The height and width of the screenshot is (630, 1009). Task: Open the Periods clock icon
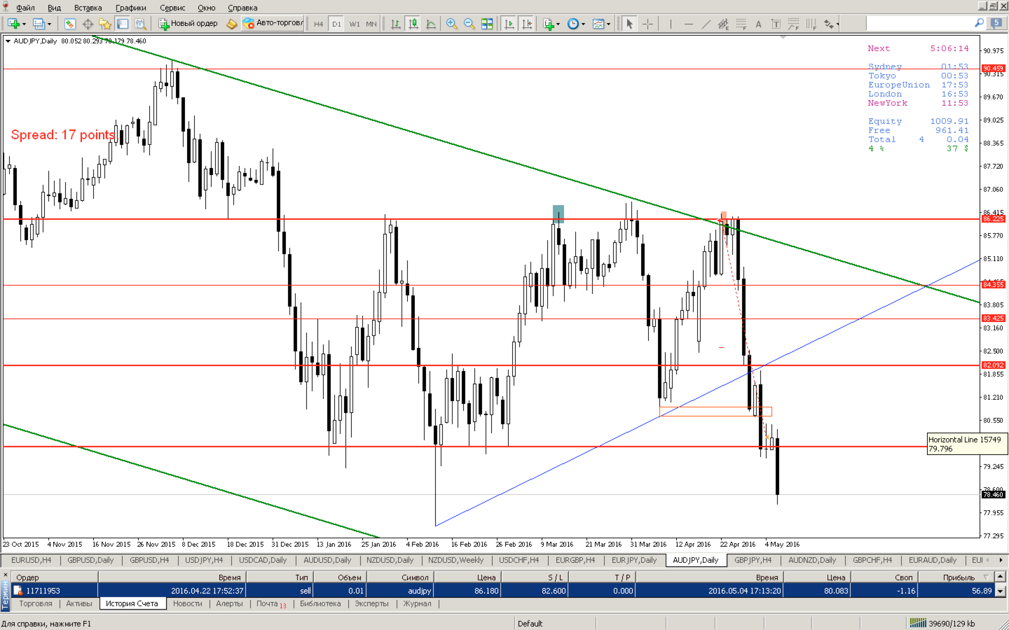point(573,24)
